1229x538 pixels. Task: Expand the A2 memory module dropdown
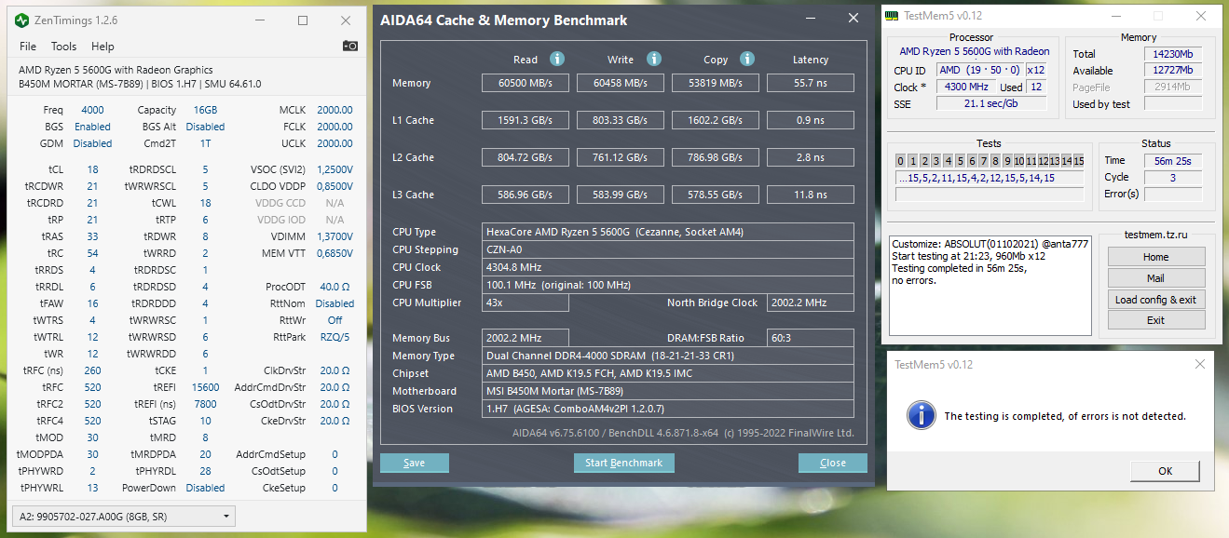[124, 516]
